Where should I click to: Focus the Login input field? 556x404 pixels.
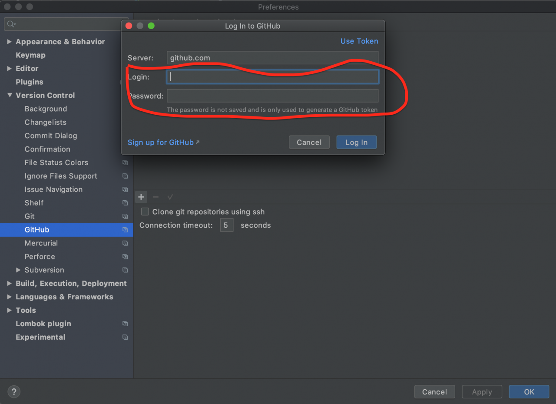pos(272,77)
